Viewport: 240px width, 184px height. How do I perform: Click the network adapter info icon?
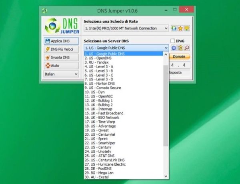(187, 28)
